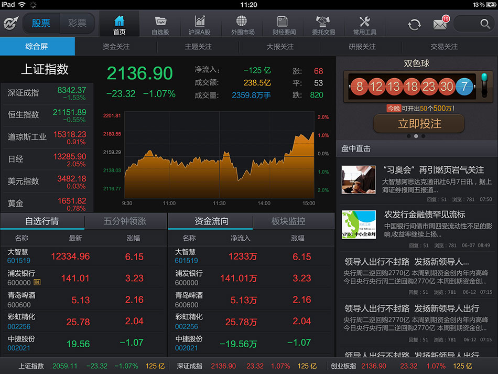This screenshot has width=498, height=374.
Task: Open 浦发银行 in 资金流向 list
Action: [251, 278]
